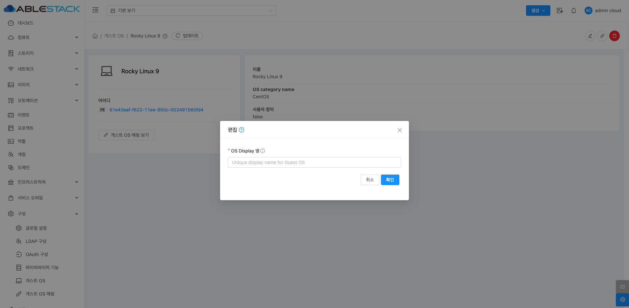Click the OS Display name input field
The image size is (629, 308).
click(314, 162)
